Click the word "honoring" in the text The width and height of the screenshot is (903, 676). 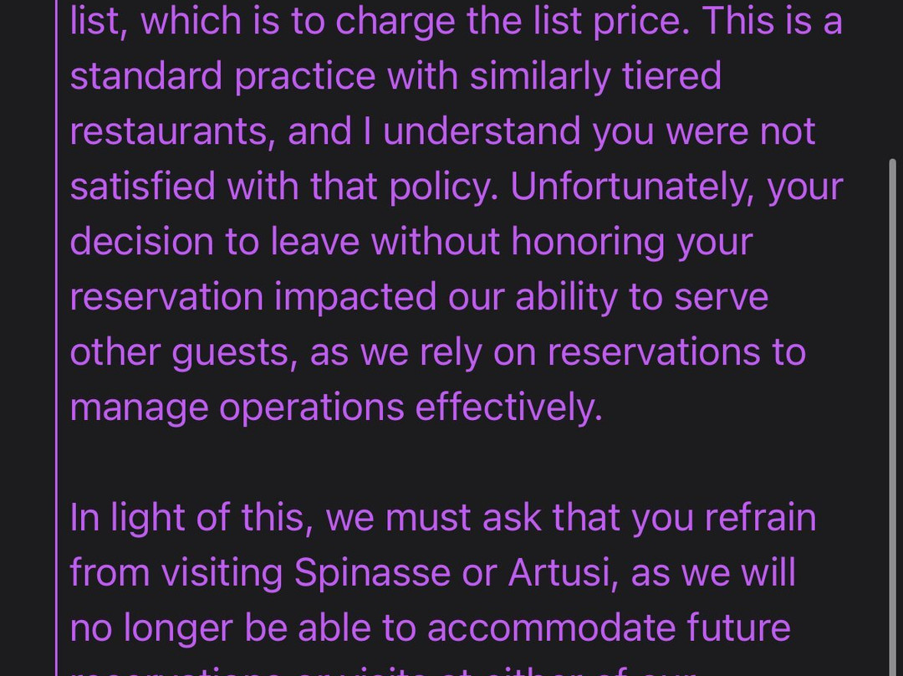click(x=588, y=242)
